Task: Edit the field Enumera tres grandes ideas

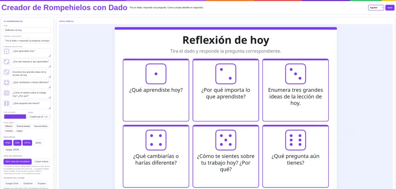Action: click(x=31, y=74)
